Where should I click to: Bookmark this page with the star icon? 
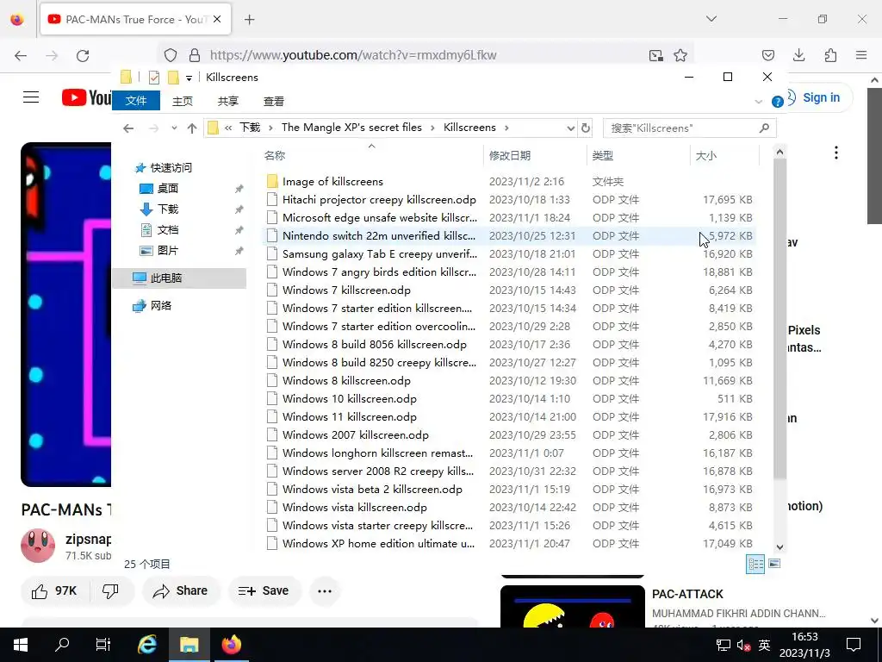click(x=680, y=55)
